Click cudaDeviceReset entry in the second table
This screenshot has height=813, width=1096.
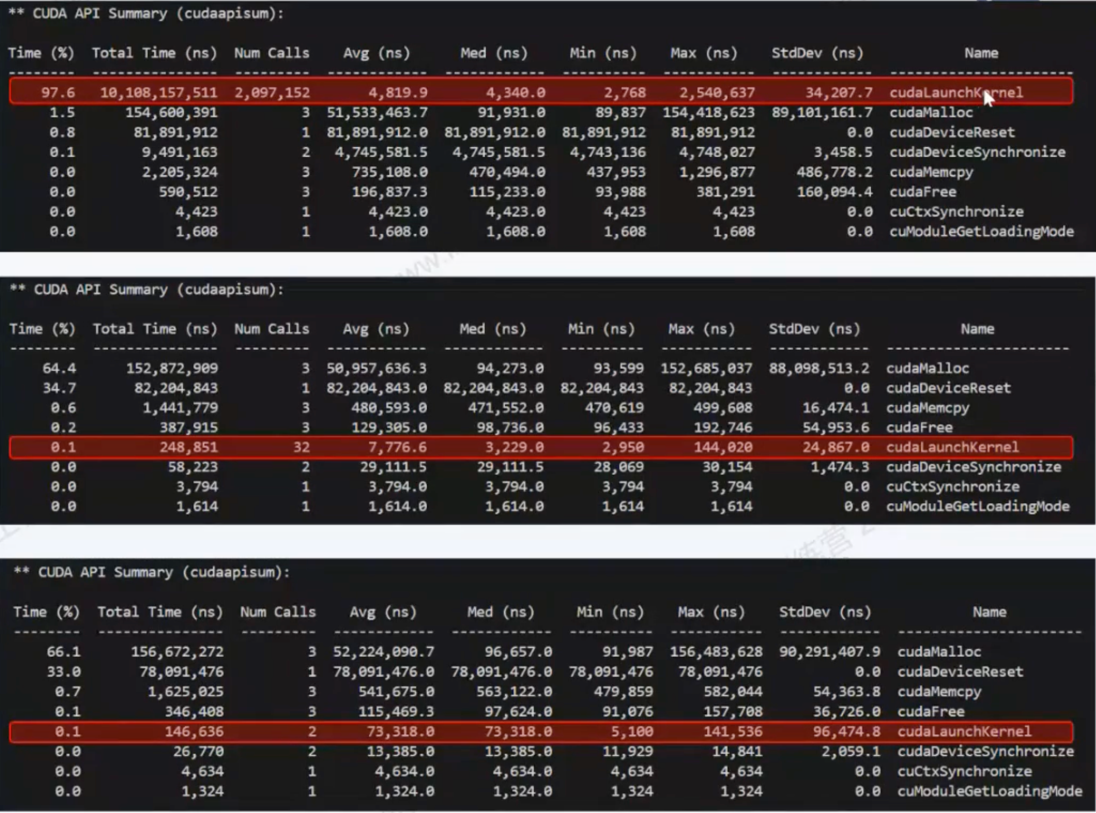[x=949, y=388]
